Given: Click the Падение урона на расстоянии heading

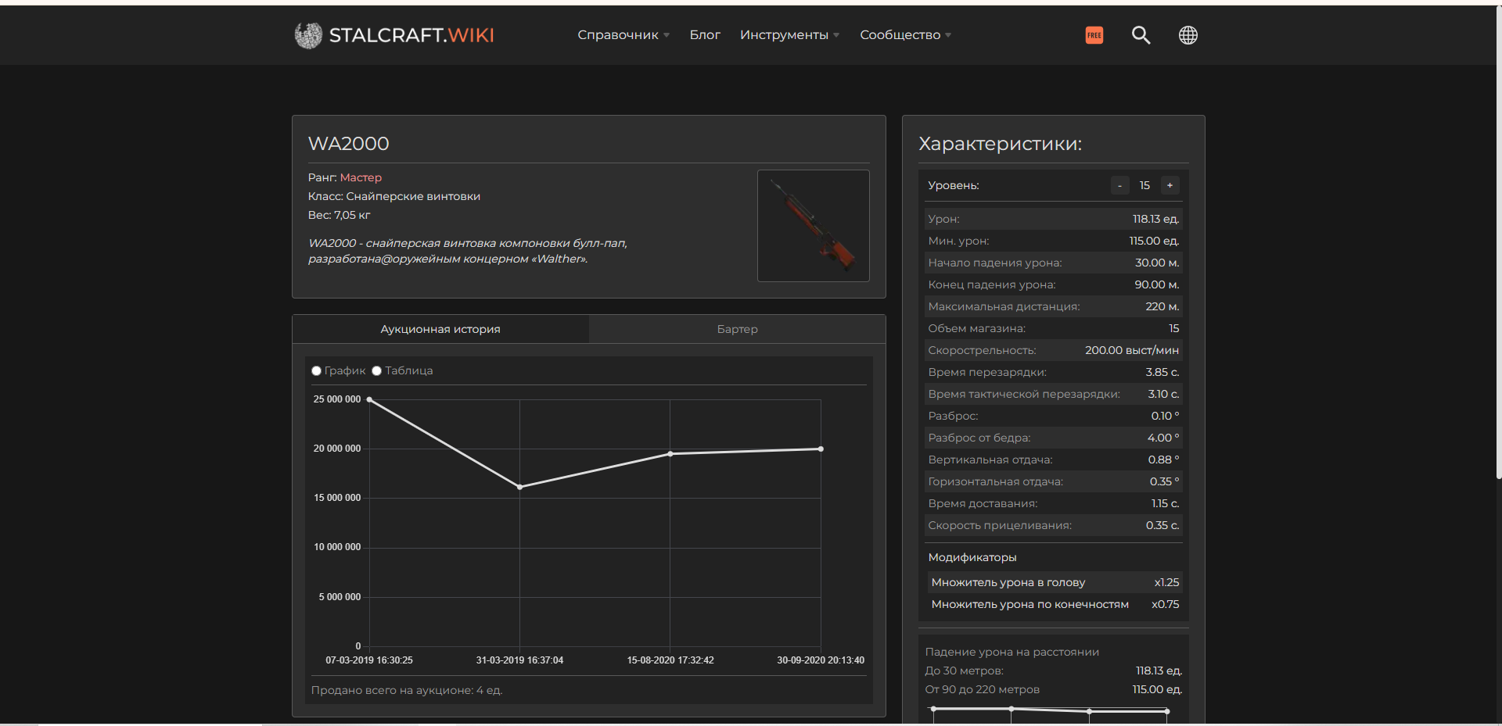Looking at the screenshot, I should coord(1012,652).
